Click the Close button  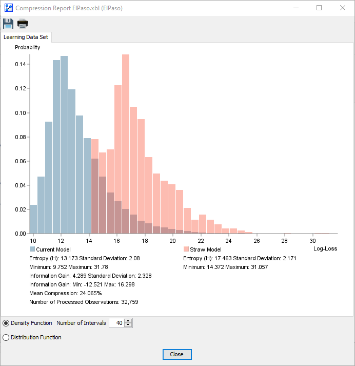(177, 354)
